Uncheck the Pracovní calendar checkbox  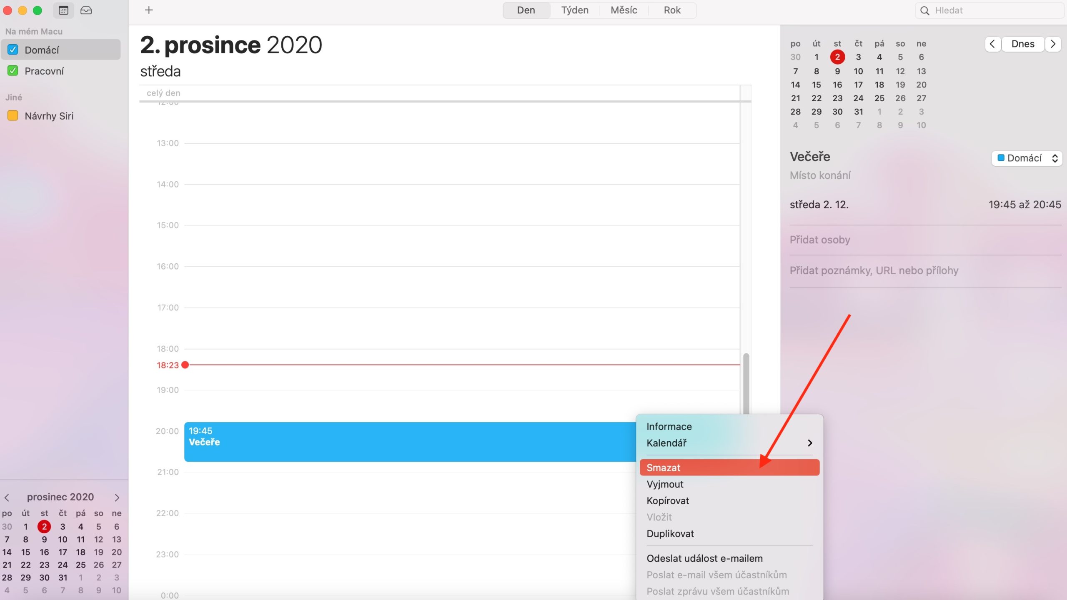(x=13, y=70)
